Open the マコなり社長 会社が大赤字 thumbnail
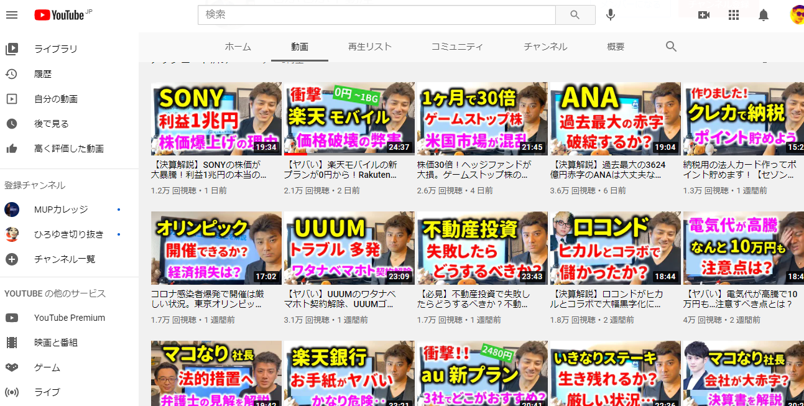This screenshot has height=406, width=804. 744,373
